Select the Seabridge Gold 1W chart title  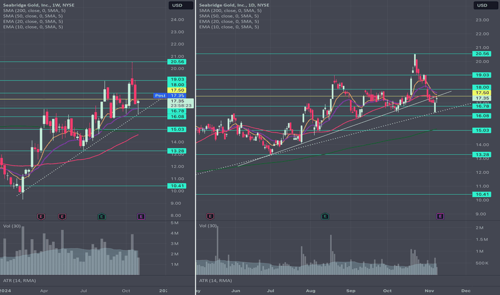(39, 5)
